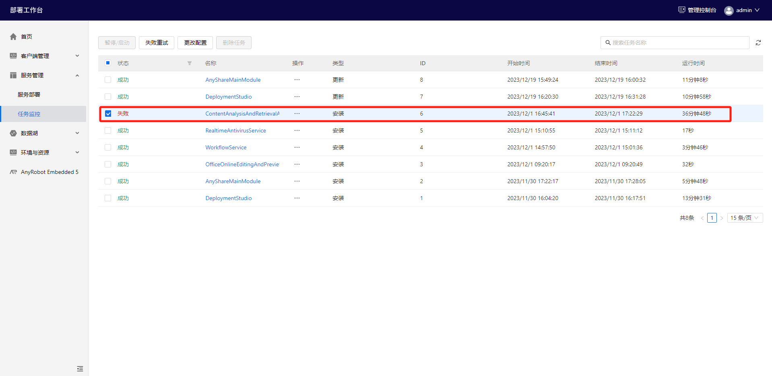This screenshot has width=772, height=376.
Task: Select checkbox for OfficeOnlineEditingAndPreview row
Action: tap(108, 164)
